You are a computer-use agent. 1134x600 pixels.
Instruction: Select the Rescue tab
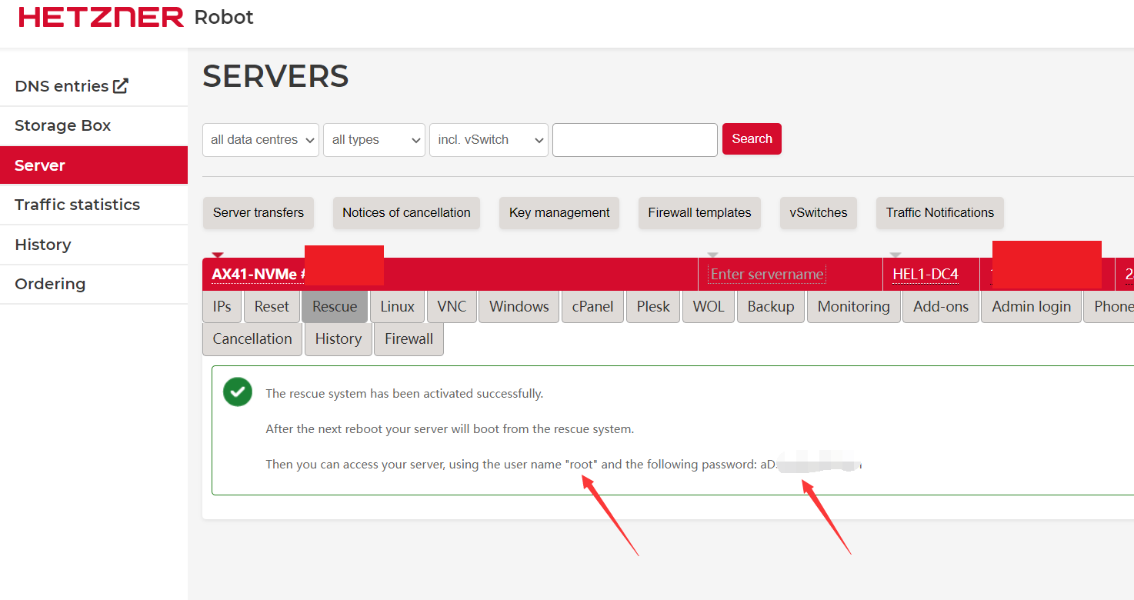pyautogui.click(x=335, y=306)
